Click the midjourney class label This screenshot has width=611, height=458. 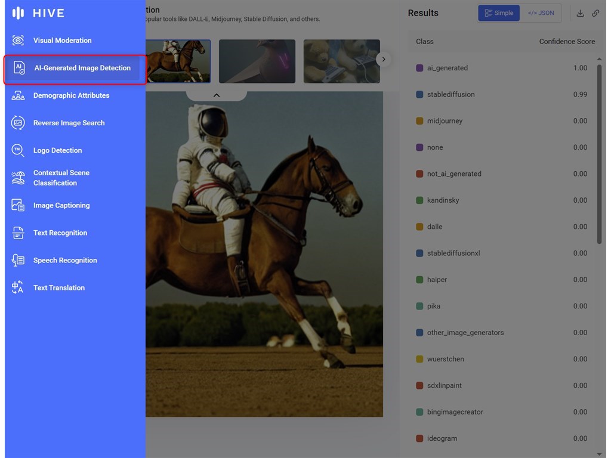[445, 121]
